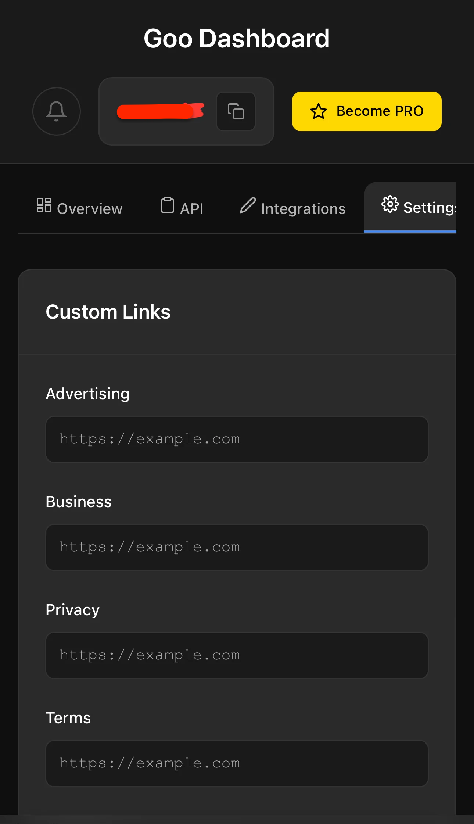The image size is (474, 824).
Task: Click the copy icon beside the redacted ID
Action: pyautogui.click(x=236, y=111)
